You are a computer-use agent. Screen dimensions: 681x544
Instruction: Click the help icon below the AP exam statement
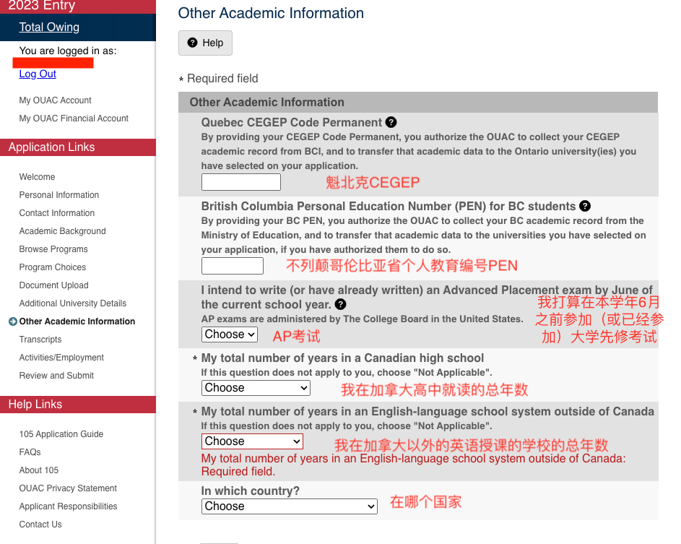[340, 304]
